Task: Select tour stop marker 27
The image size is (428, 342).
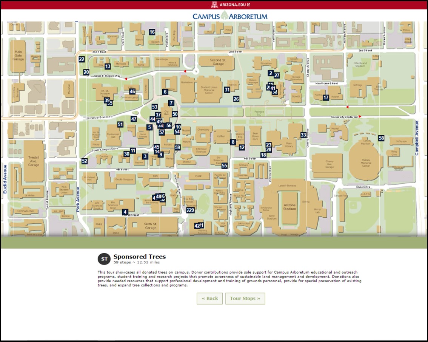Action: pos(277,76)
